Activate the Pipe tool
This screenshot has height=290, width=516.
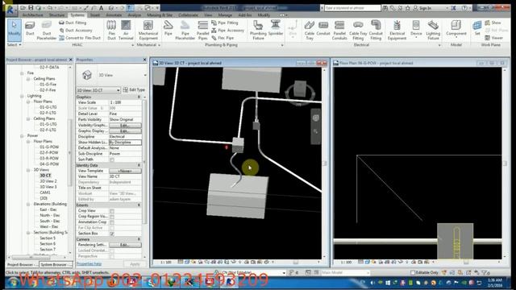click(x=169, y=27)
